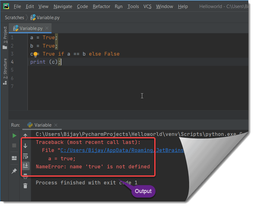Toggle Soft-Wrap in the console
The width and height of the screenshot is (253, 206).
click(x=25, y=156)
